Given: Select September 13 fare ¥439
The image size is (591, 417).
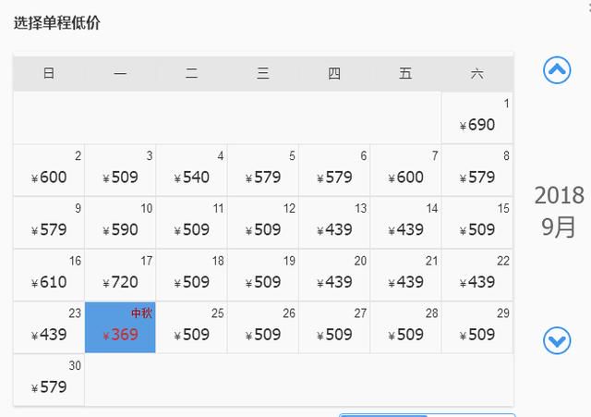Looking at the screenshot, I should [x=334, y=223].
